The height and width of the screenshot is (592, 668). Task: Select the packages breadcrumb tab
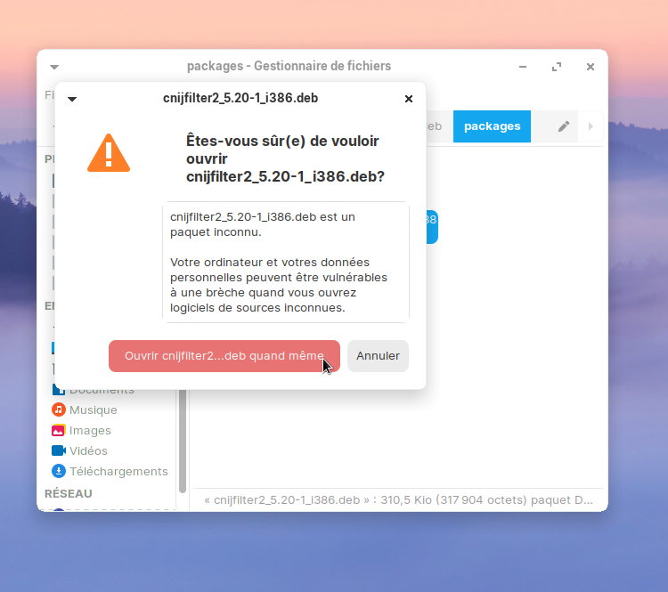(492, 126)
